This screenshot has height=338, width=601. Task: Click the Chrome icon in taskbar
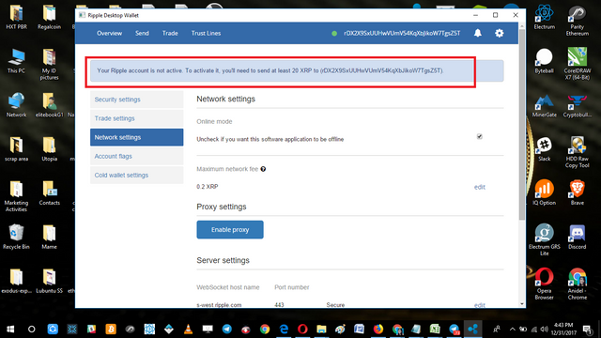[265, 330]
